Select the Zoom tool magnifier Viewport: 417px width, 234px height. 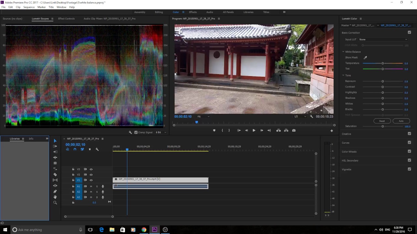click(55, 203)
